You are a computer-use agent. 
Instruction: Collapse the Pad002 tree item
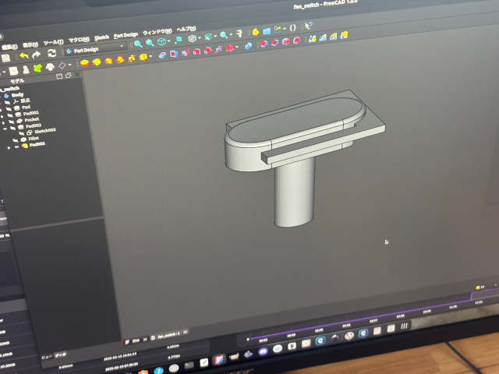click(5, 129)
